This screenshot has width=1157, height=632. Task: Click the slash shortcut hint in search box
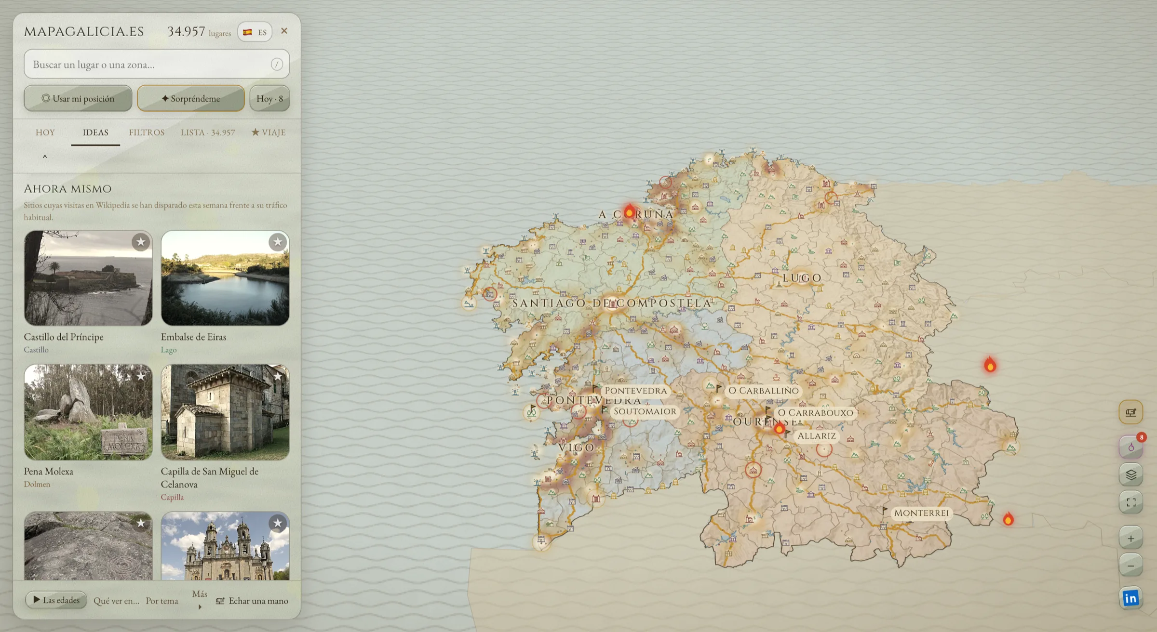pos(277,64)
